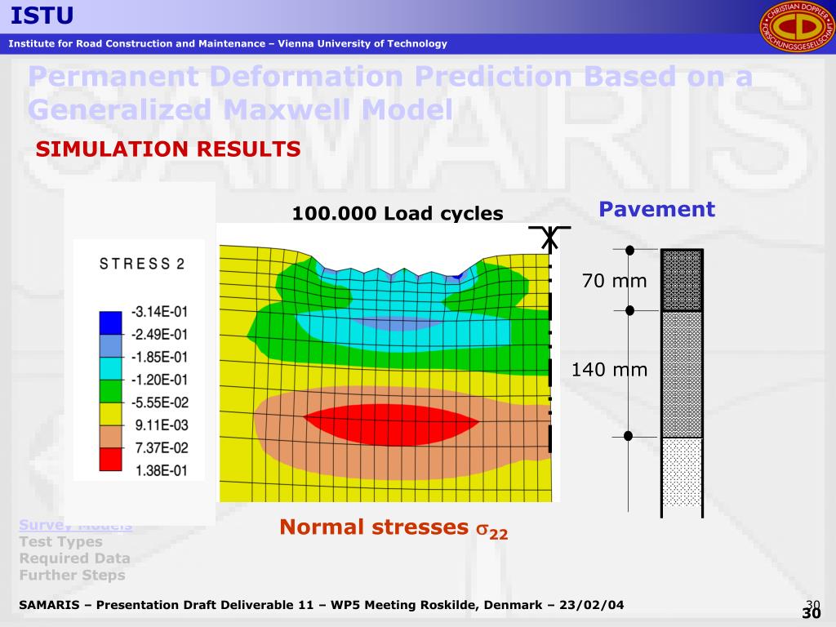
Task: Select legend value 1.38E-01
Action: point(162,471)
